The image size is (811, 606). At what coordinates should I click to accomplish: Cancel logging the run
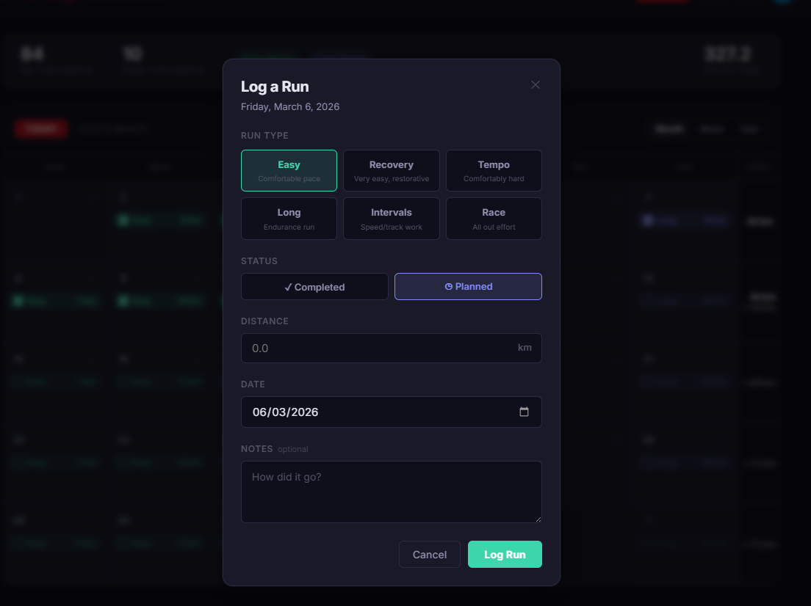429,555
